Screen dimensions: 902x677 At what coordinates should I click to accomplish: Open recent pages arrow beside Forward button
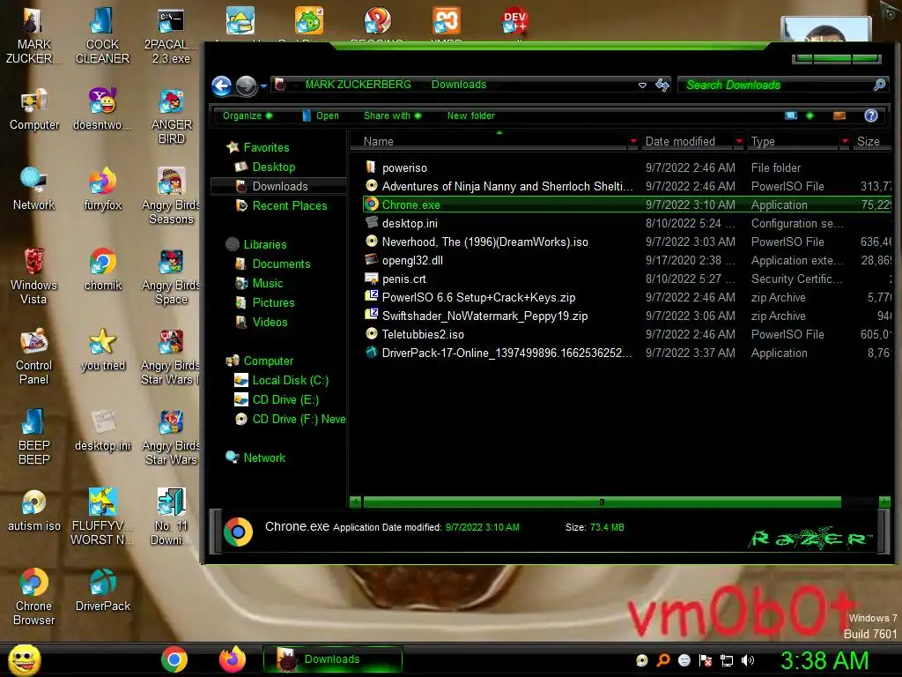263,86
